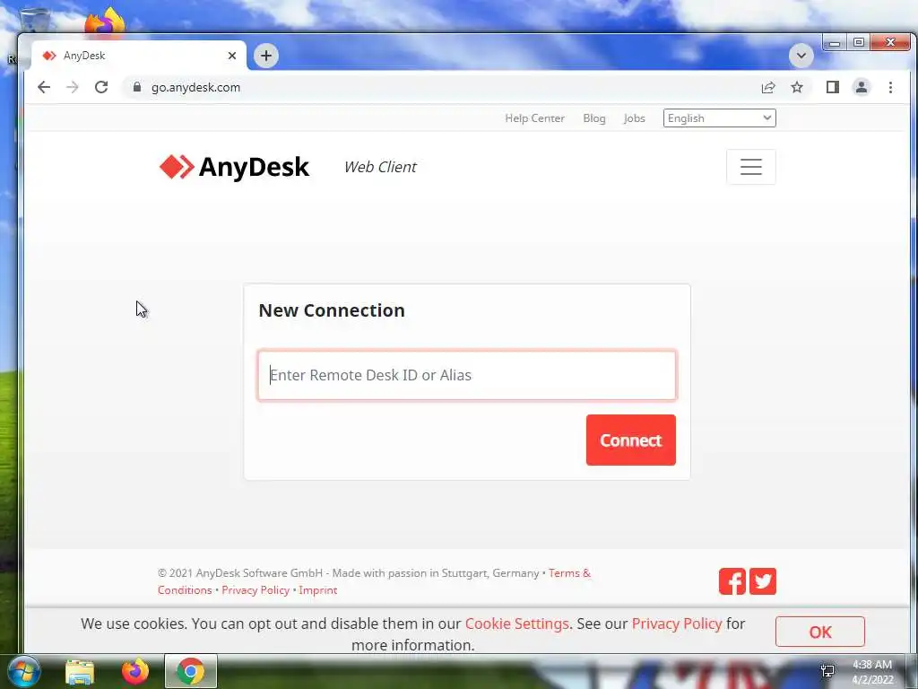
Task: Open the Help Center link
Action: [x=534, y=118]
